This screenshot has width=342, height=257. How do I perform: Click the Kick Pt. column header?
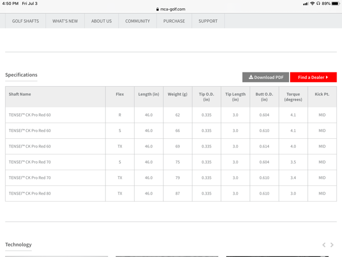322,95
